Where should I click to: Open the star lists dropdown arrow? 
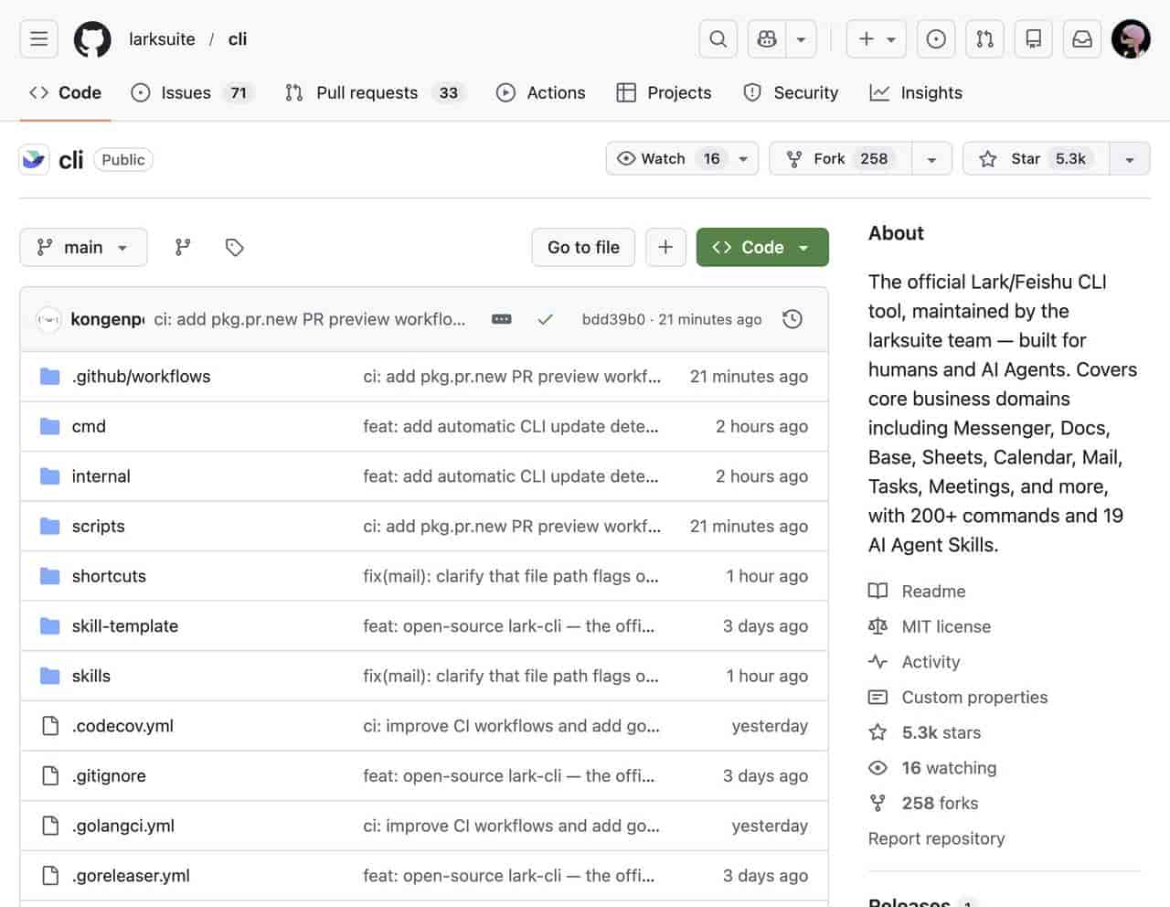(x=1130, y=158)
